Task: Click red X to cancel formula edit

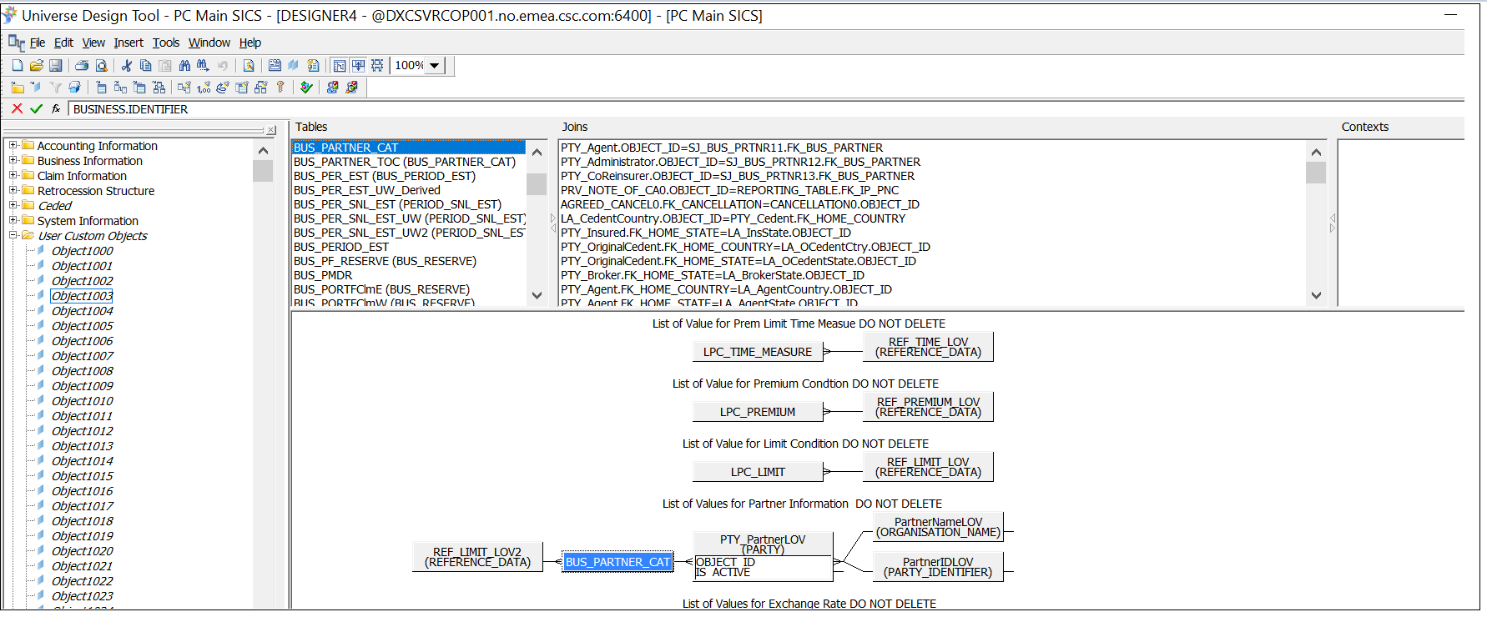Action: point(17,108)
